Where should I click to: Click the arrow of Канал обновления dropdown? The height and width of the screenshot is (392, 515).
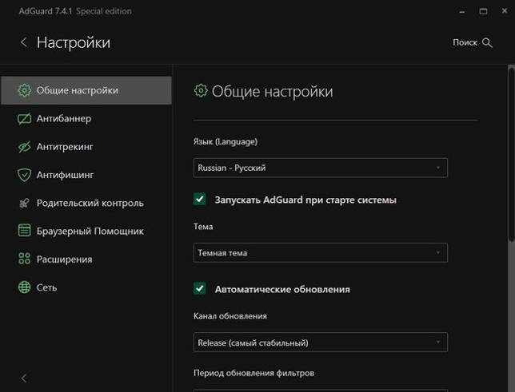coord(438,343)
